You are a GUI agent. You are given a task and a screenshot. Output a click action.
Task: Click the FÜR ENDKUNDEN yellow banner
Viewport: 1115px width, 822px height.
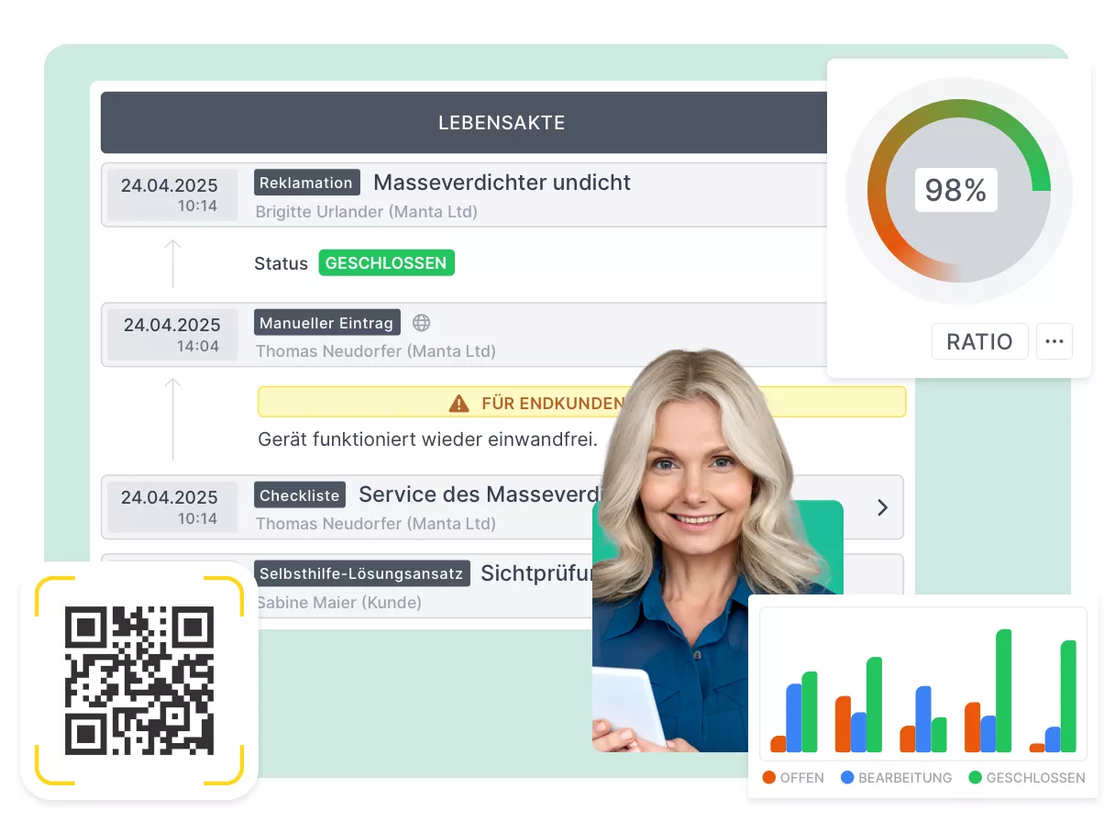click(581, 402)
